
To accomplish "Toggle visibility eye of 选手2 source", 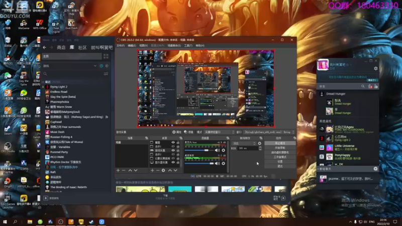I will tap(173, 154).
